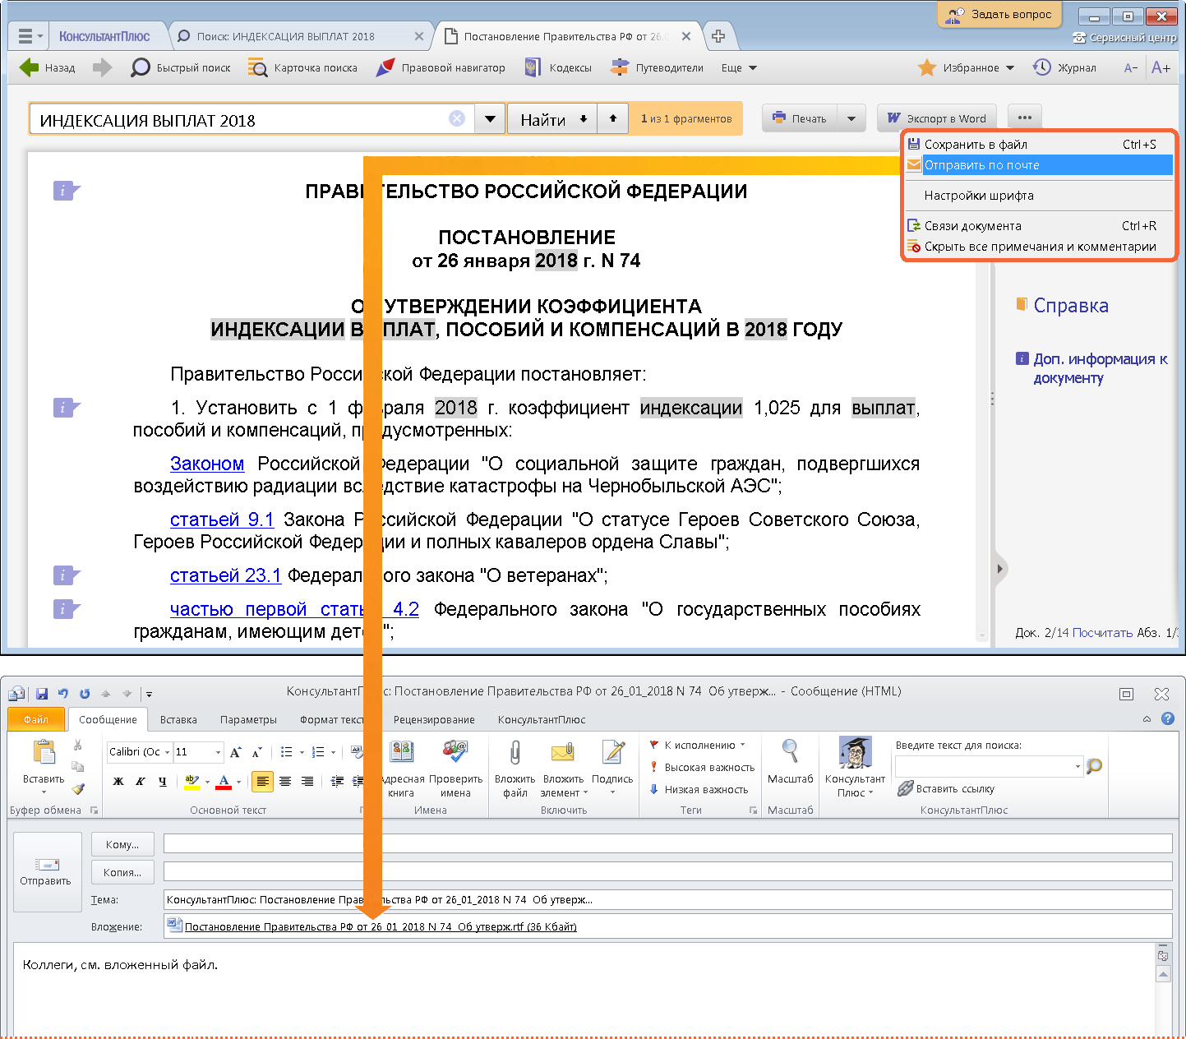Click the Кому... recipients button
This screenshot has width=1186, height=1039.
pyautogui.click(x=122, y=844)
